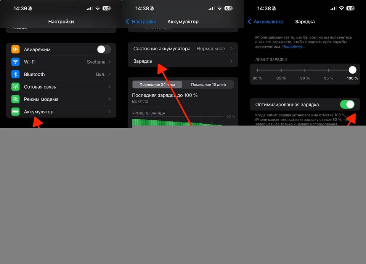Tap the signal bars on the Настройки screen
Screen dimensions: 366x264
[x=89, y=9]
